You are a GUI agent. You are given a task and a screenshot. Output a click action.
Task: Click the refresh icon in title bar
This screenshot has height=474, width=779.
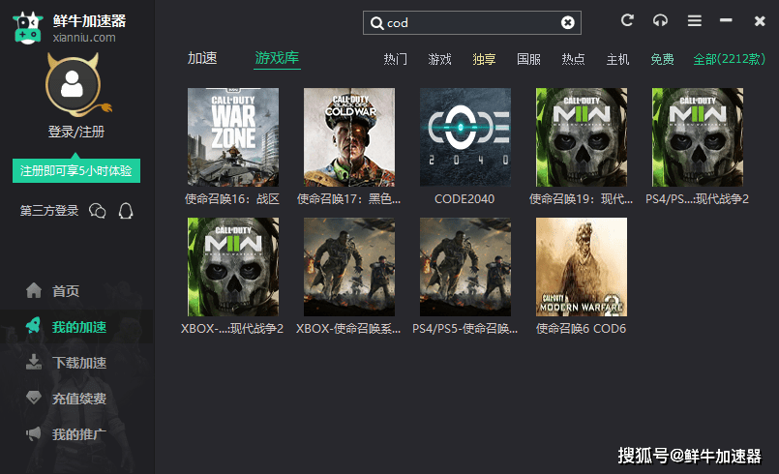(627, 20)
